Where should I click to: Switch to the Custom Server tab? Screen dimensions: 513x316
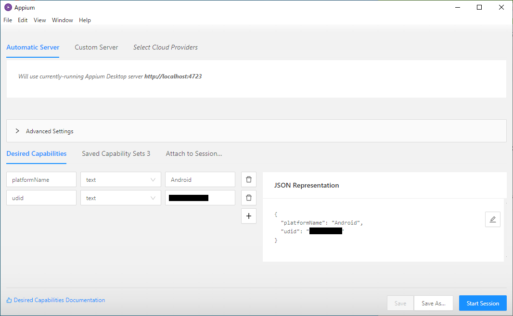[96, 48]
